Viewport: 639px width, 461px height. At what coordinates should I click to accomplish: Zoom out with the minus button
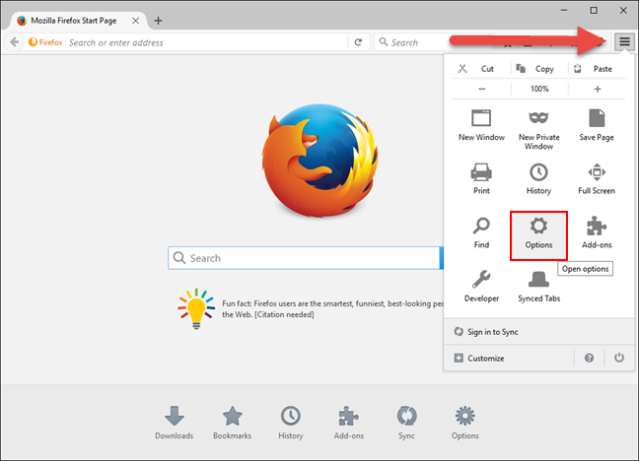click(481, 89)
